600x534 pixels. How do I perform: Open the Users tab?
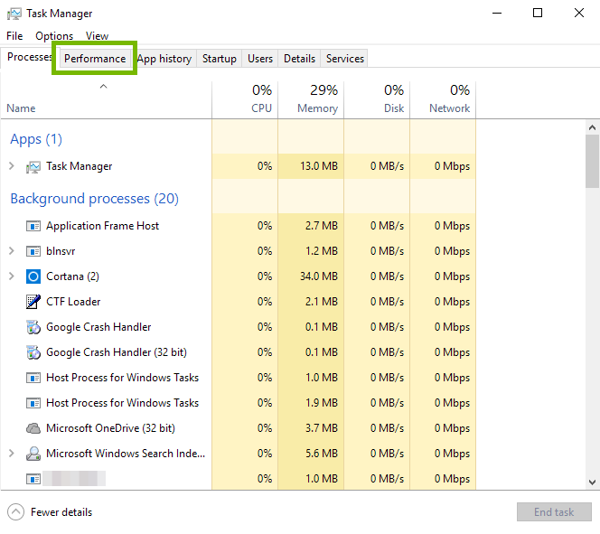pyautogui.click(x=260, y=59)
